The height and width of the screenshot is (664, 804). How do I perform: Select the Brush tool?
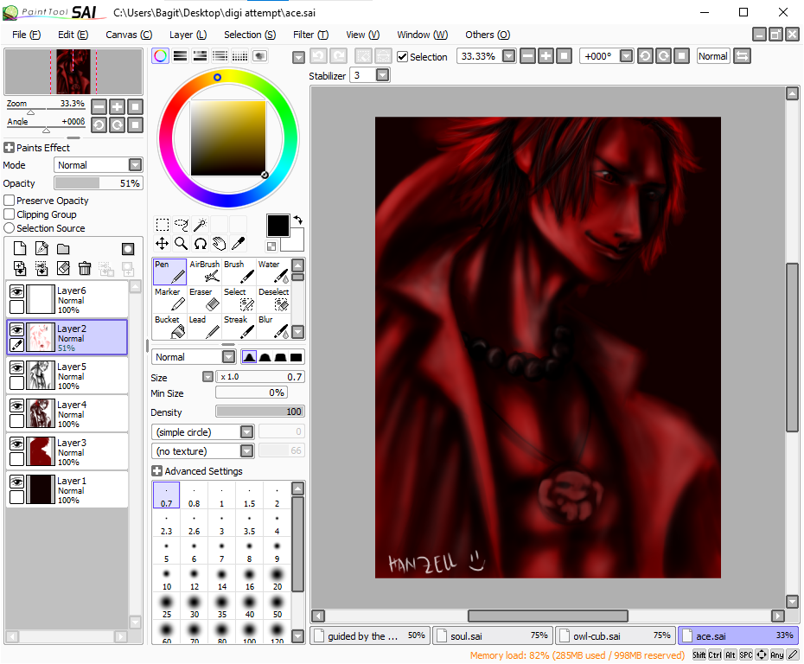(239, 271)
